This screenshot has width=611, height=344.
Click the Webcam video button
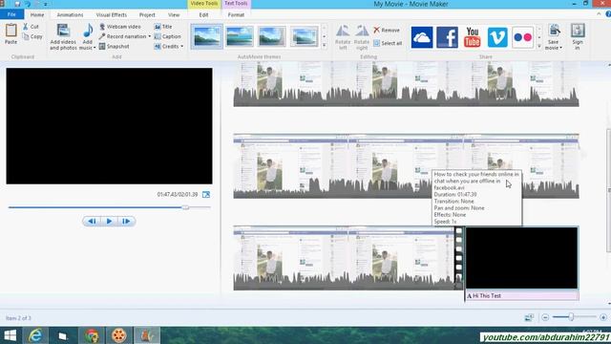coord(119,27)
